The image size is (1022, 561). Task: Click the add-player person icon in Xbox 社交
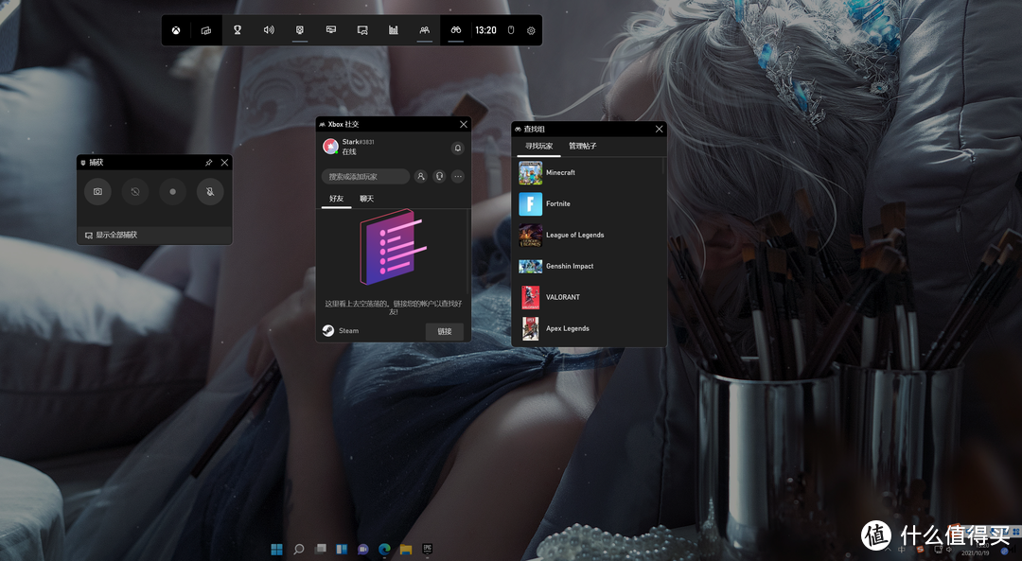pyautogui.click(x=421, y=176)
